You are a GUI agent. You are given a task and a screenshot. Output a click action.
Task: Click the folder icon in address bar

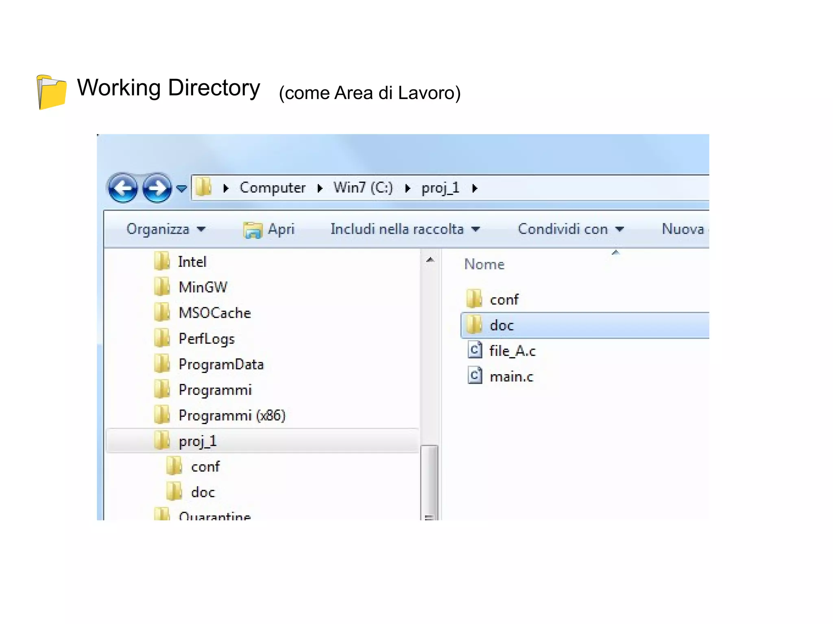click(x=203, y=187)
